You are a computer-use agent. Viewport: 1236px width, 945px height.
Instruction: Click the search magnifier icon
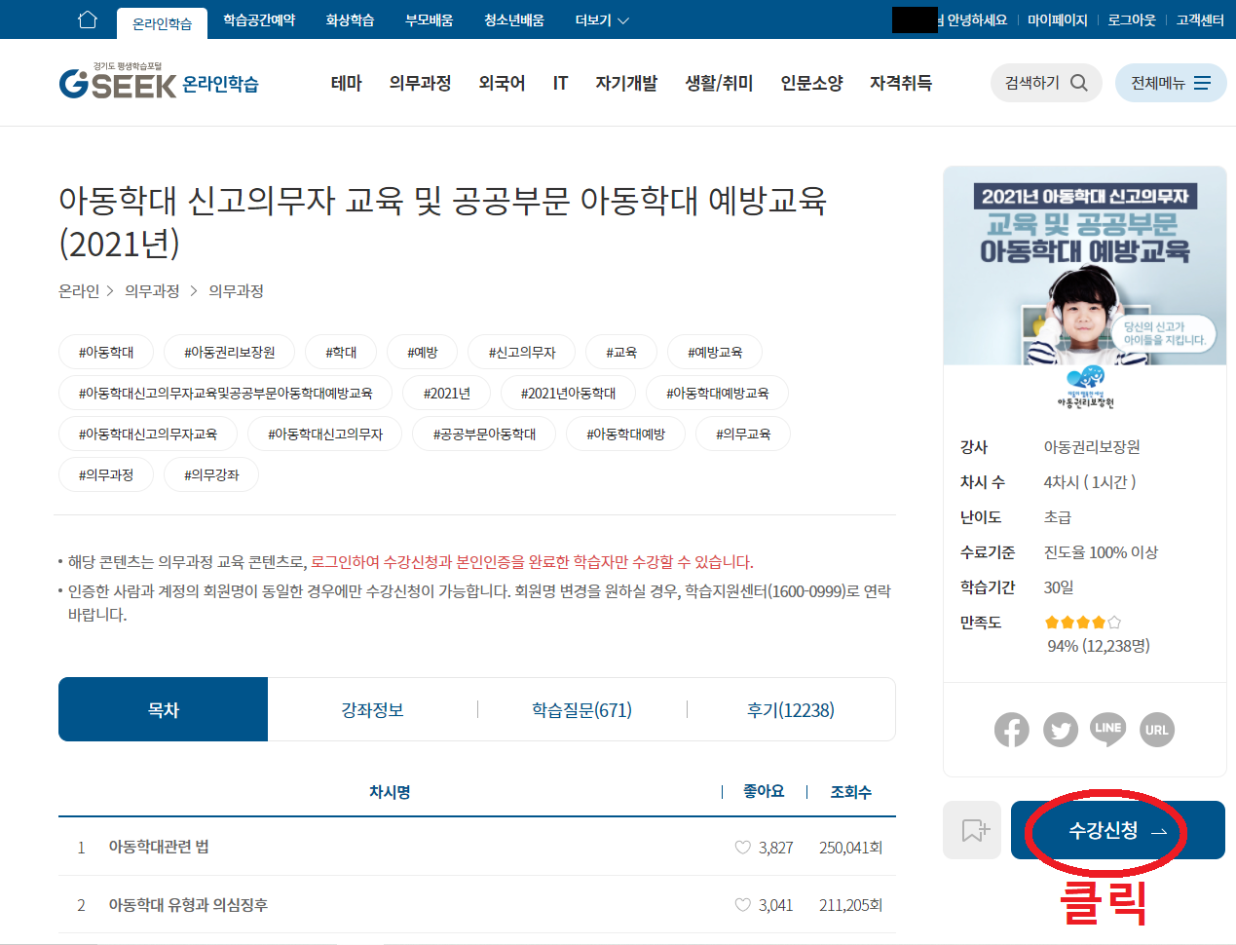tap(1078, 83)
